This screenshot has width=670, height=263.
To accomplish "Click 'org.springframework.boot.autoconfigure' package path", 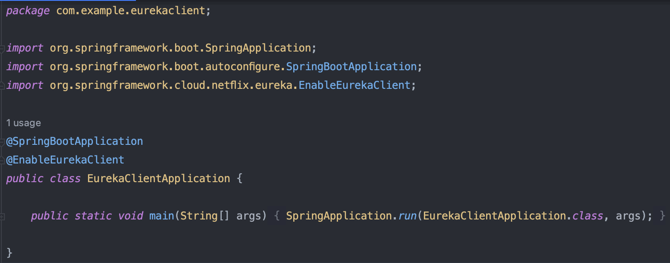I will [x=165, y=67].
